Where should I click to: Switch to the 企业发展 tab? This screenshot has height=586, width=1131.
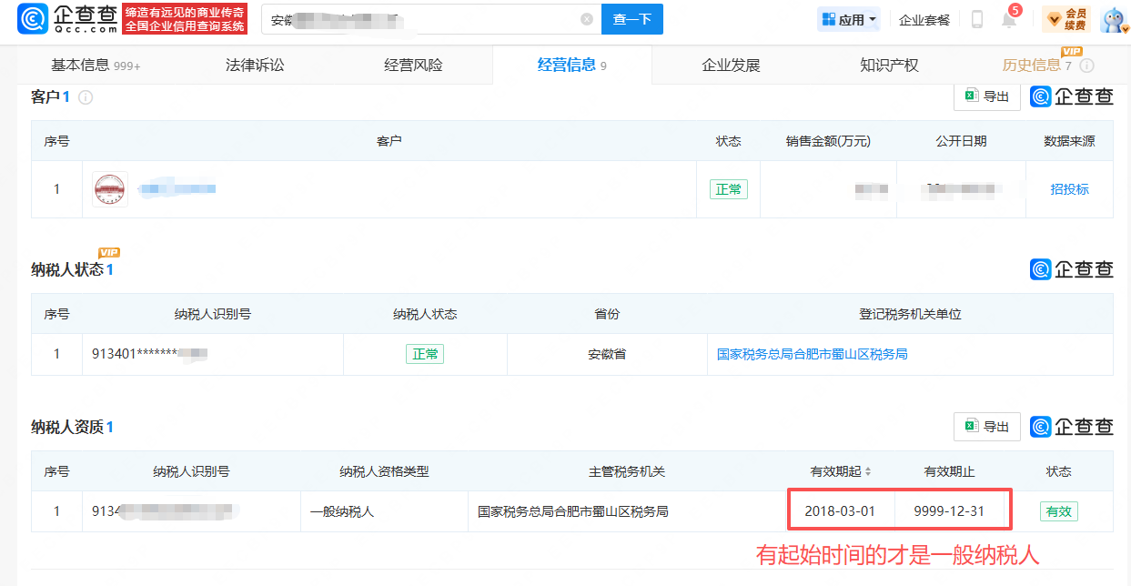point(731,65)
